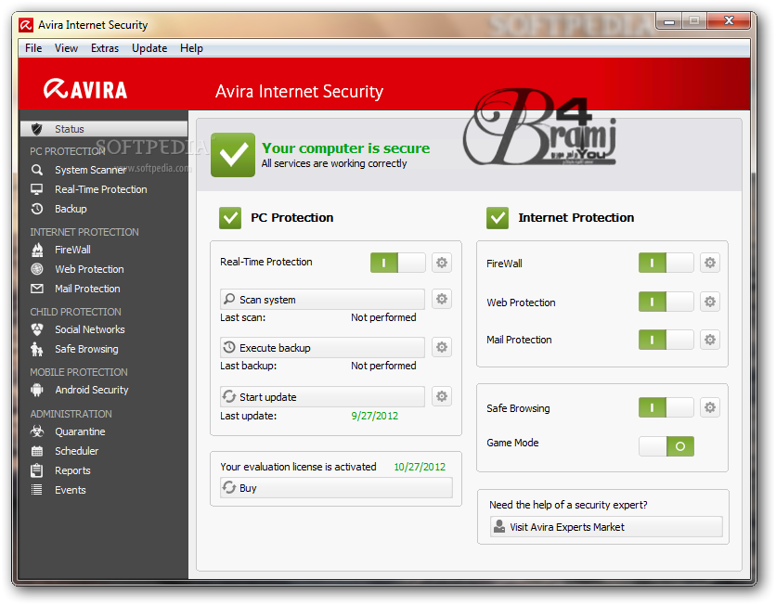Screen dimensions: 776x605
Task: Select Quarantine in the Administration section
Action: click(x=79, y=431)
